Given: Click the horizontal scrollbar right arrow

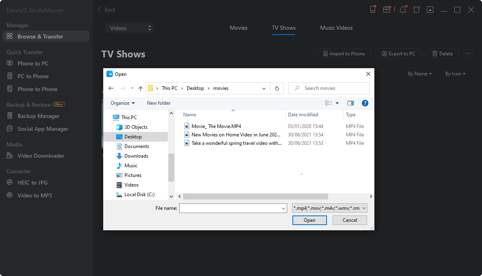Looking at the screenshot, I should pos(371,197).
